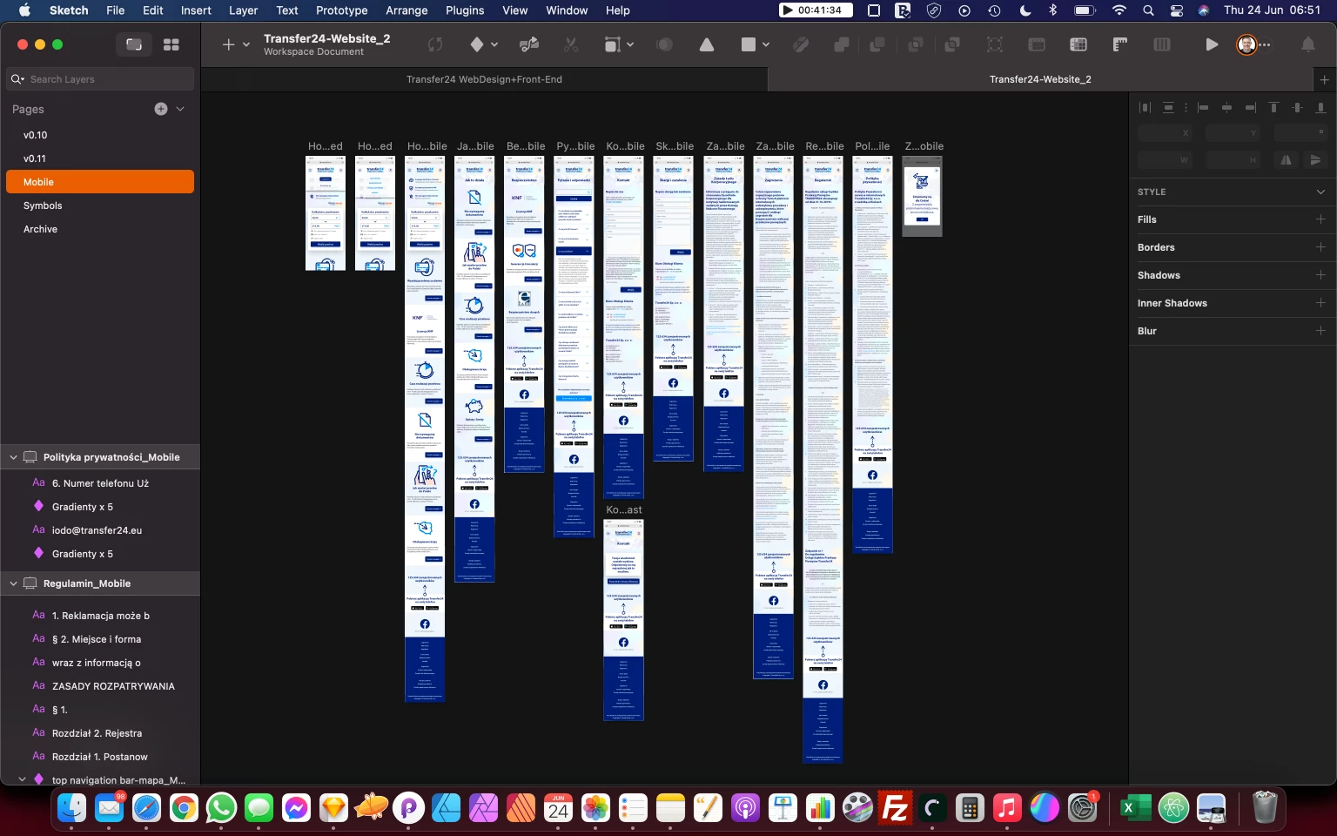Click the Preview play button

pyautogui.click(x=1211, y=44)
